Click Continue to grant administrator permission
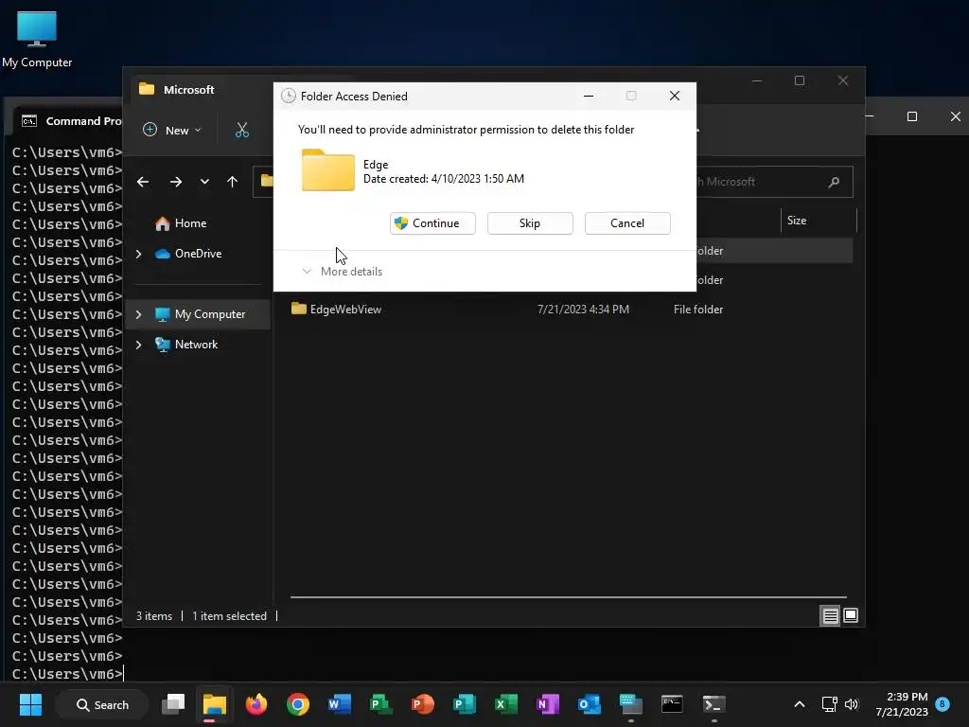The width and height of the screenshot is (969, 727). click(432, 223)
